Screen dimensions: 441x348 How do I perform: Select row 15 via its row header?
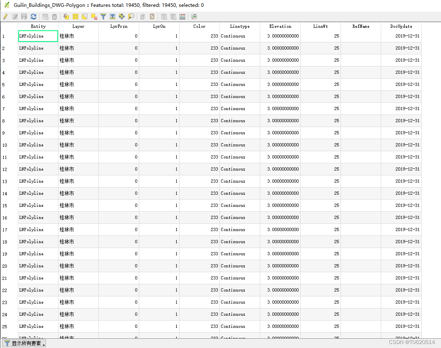coord(9,206)
